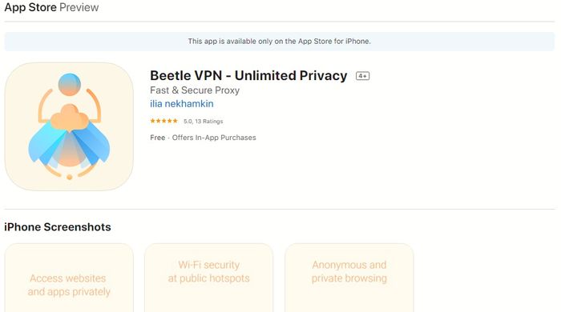Click the five-star rating stars
Viewport: 561px width, 312px height.
tap(163, 121)
